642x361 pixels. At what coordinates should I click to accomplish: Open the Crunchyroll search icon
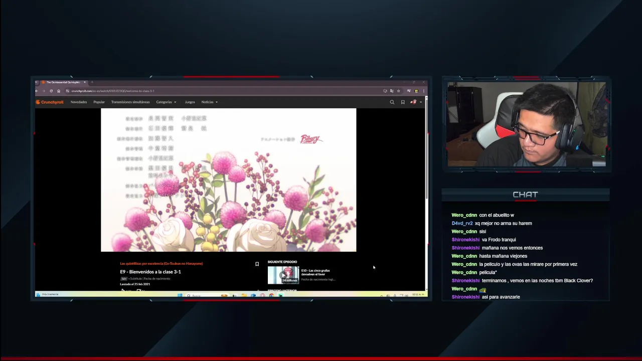point(392,102)
